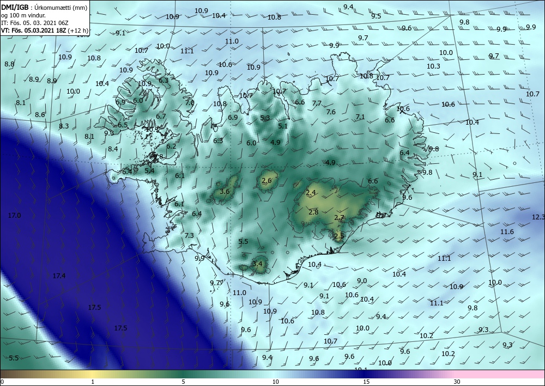
Task: Click the colour scale label '5'
Action: 183,382
